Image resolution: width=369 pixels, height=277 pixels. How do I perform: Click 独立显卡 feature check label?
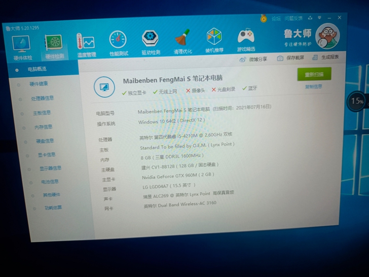(x=134, y=92)
